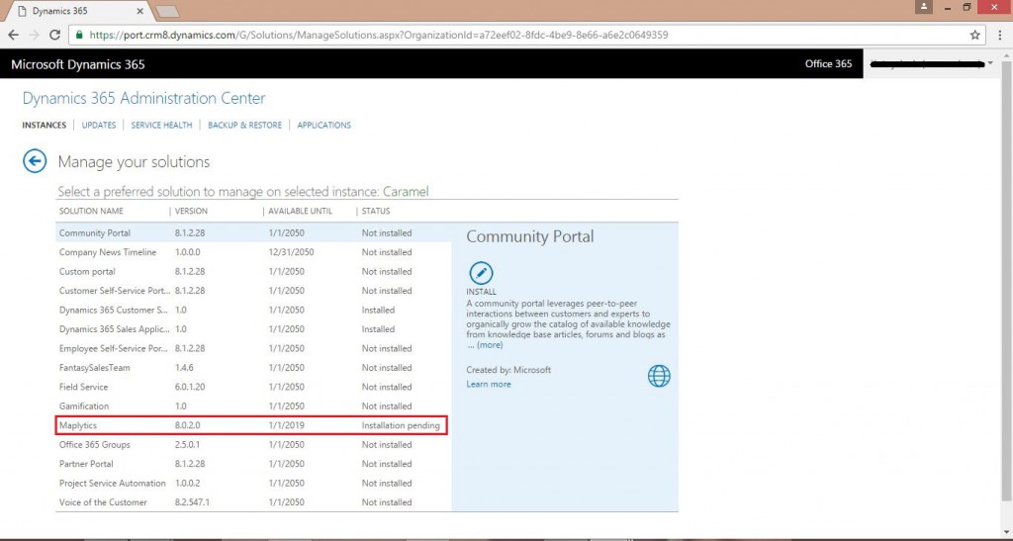Select the Maplytics solution row
This screenshot has height=541, width=1013.
pos(252,425)
